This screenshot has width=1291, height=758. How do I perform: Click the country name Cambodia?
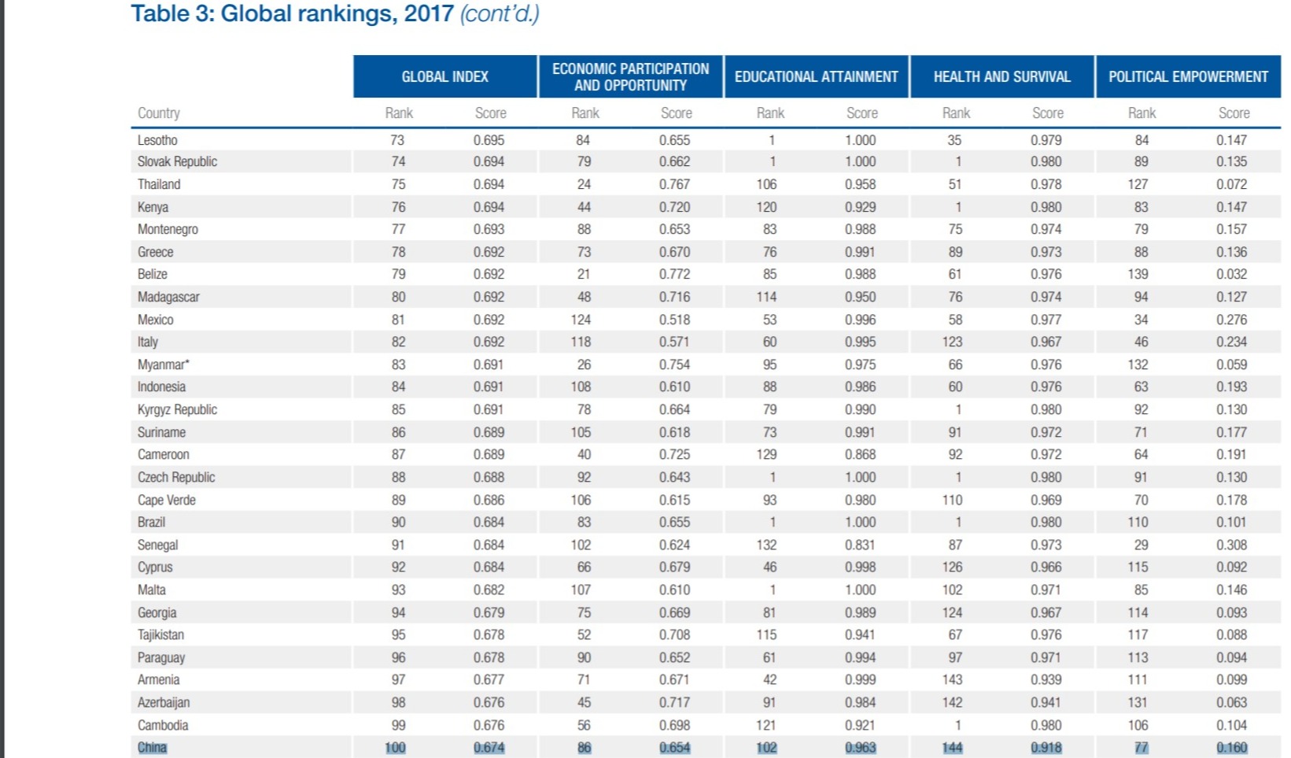pos(163,725)
